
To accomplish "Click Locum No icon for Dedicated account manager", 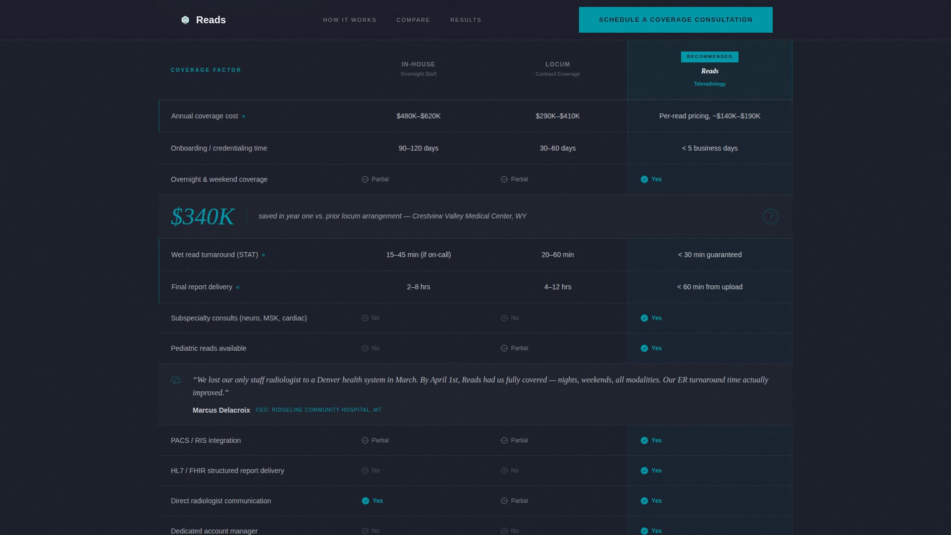I will pyautogui.click(x=504, y=531).
